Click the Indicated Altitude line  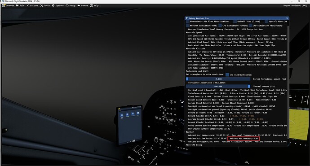(x=238, y=65)
